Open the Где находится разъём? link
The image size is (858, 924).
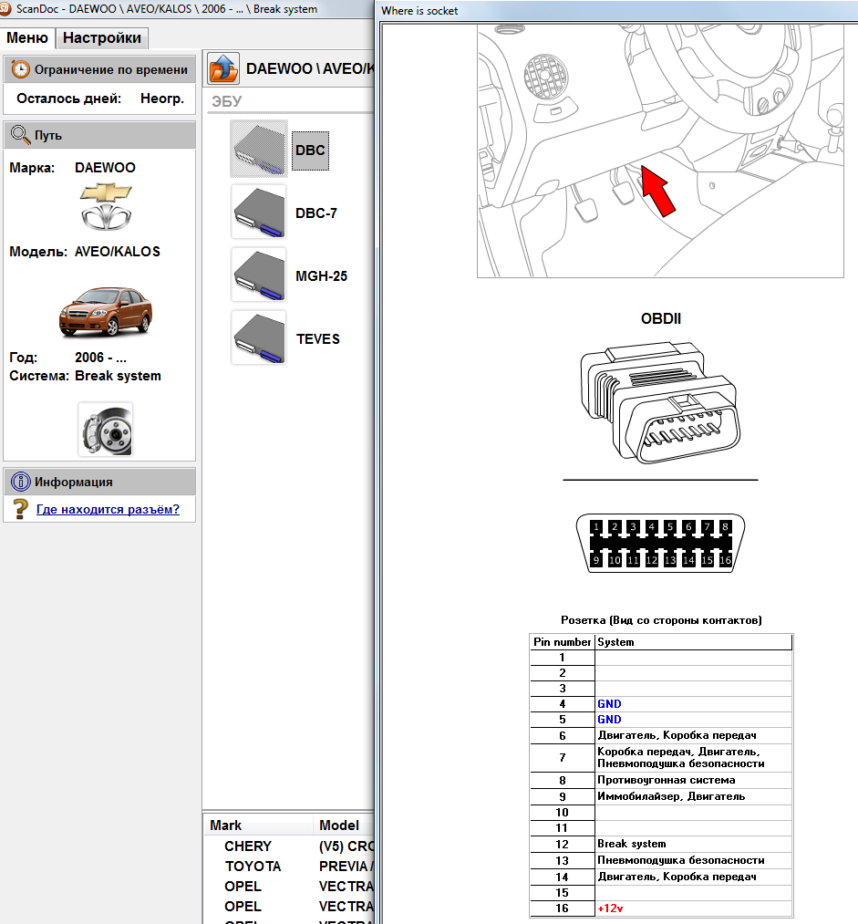tap(108, 509)
